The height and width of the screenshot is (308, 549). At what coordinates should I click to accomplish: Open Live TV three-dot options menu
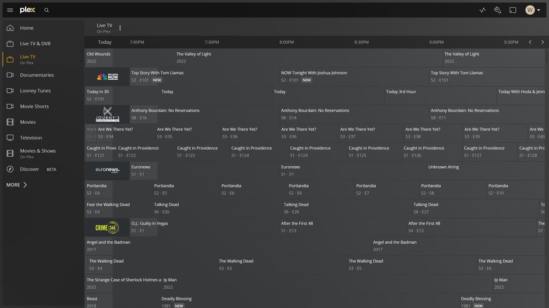pyautogui.click(x=120, y=28)
